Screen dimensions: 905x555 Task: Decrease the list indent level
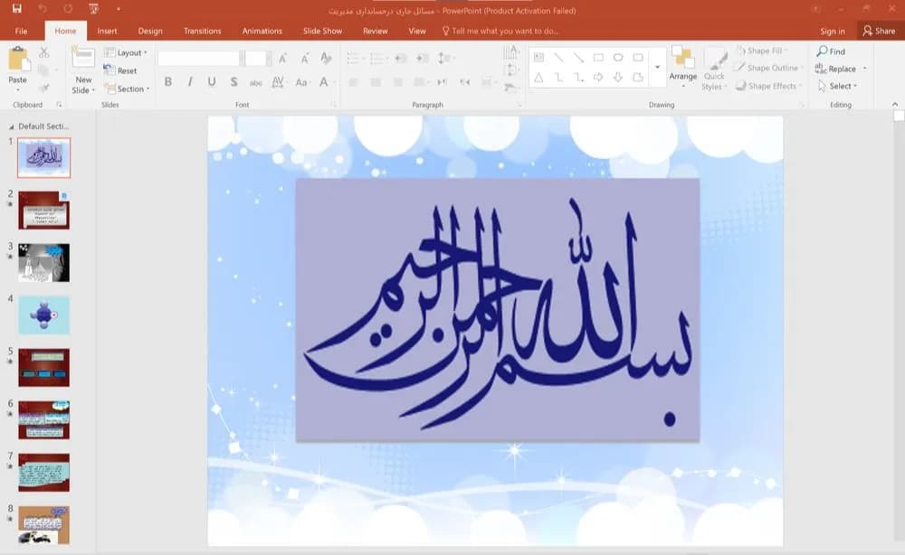401,58
